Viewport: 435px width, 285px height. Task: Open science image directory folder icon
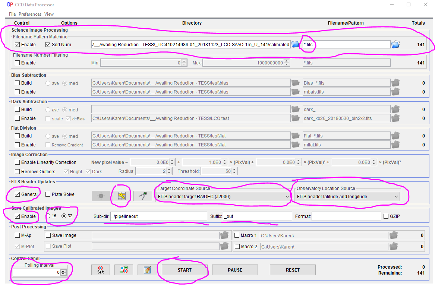point(296,45)
